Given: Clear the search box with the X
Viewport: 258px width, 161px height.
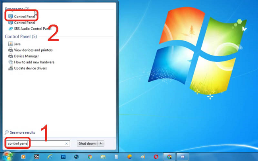Looking at the screenshot, I should point(67,144).
